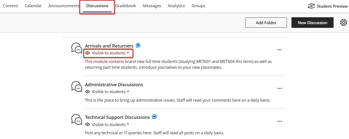Switch to the Gradebook tab

coord(125,6)
